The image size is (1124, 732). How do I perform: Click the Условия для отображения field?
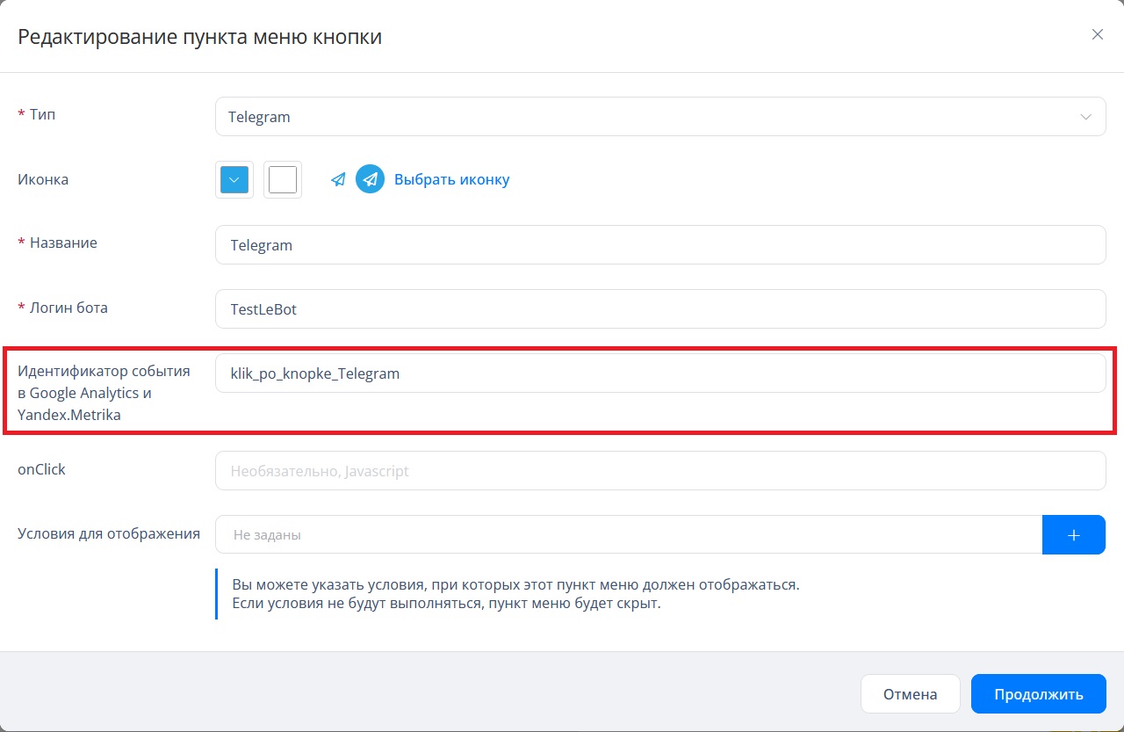pos(628,534)
